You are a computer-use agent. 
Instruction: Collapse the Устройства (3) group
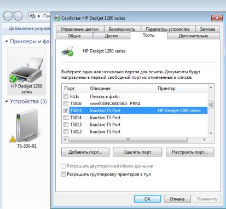coord(7,101)
